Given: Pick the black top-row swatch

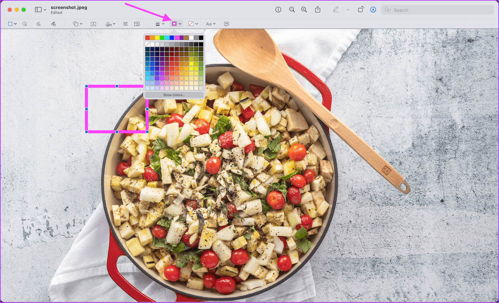Looking at the screenshot, I should tap(201, 38).
